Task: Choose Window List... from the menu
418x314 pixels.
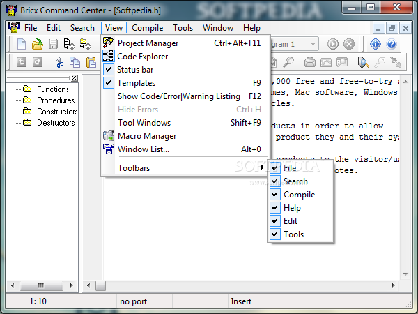Action: click(x=185, y=149)
